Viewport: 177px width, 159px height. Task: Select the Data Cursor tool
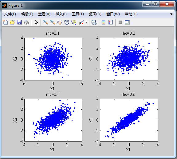coord(74,22)
